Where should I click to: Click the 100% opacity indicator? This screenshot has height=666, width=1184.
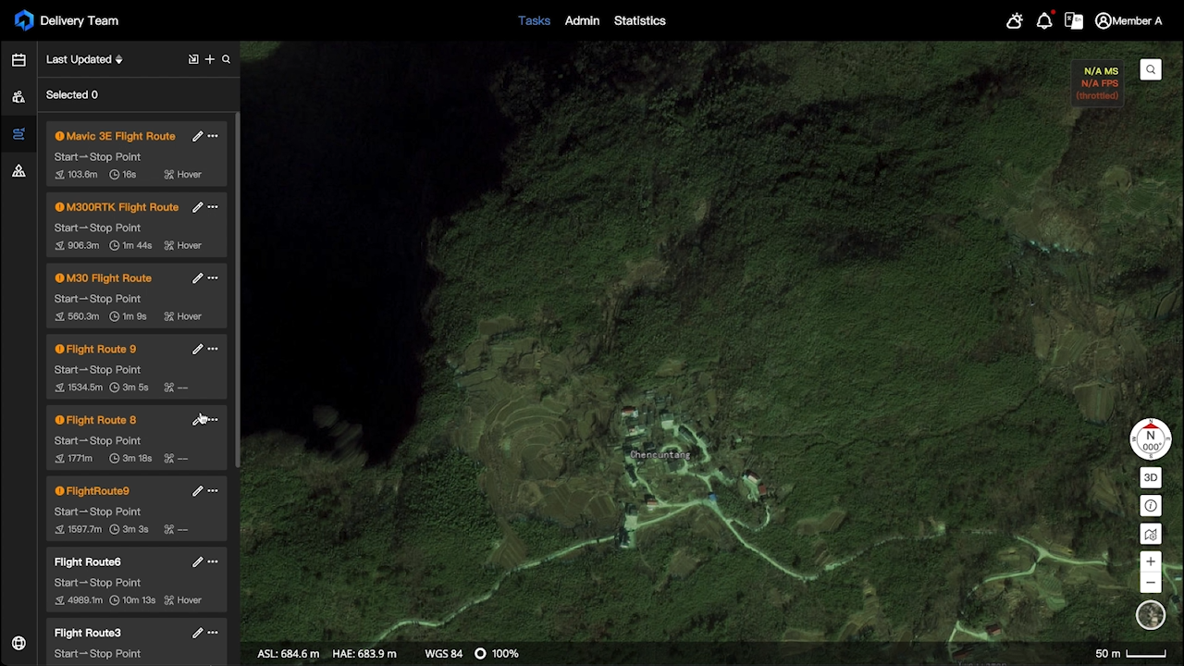(496, 654)
